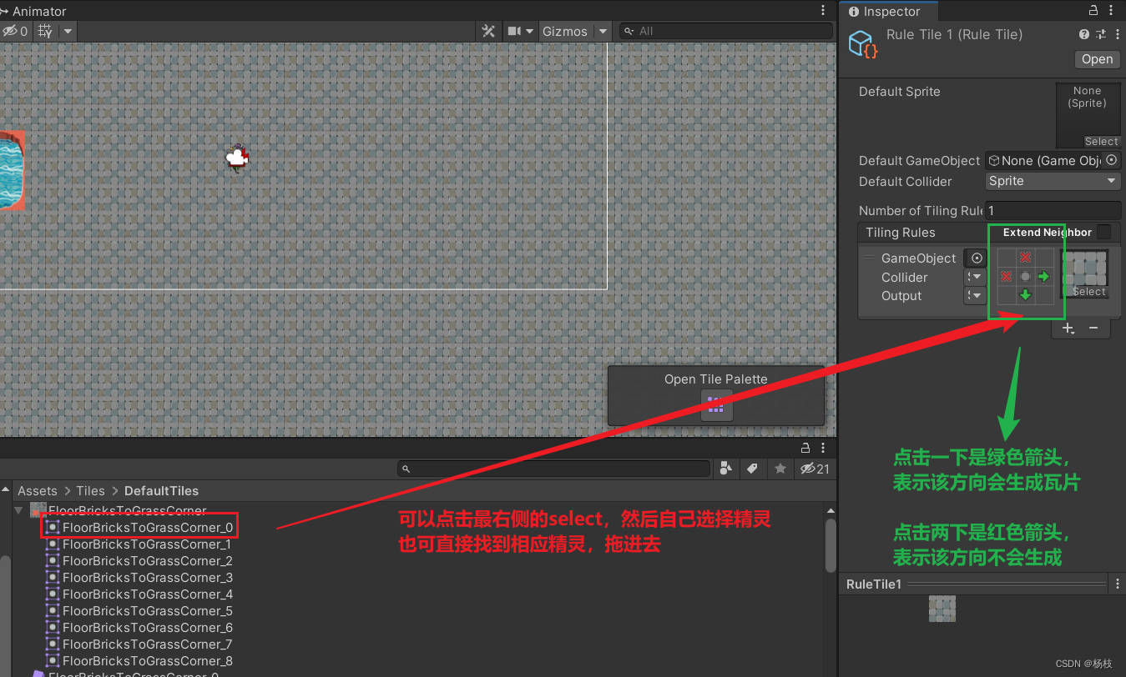Lock the Project panel
The width and height of the screenshot is (1126, 677).
click(805, 449)
